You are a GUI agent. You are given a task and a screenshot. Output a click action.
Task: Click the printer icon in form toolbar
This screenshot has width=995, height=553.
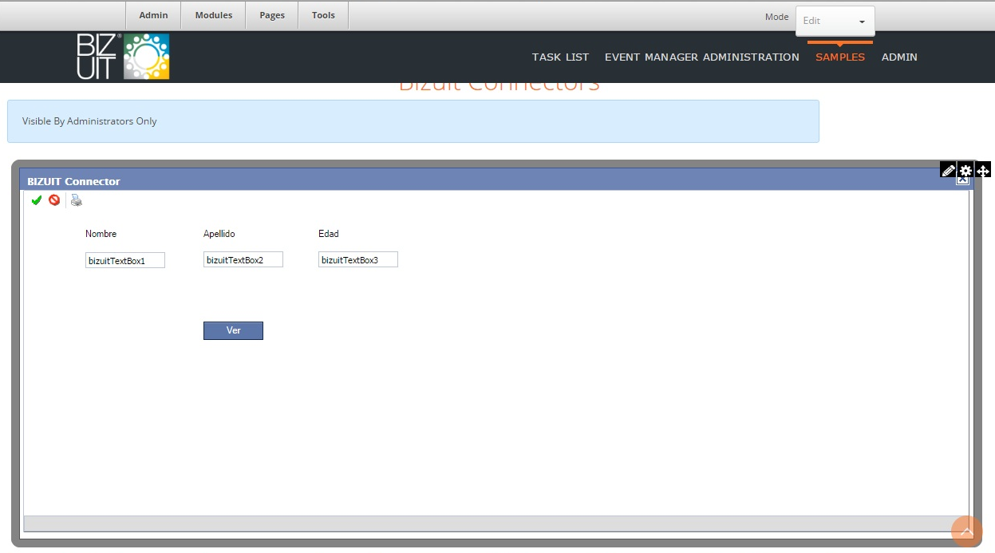[x=77, y=200]
